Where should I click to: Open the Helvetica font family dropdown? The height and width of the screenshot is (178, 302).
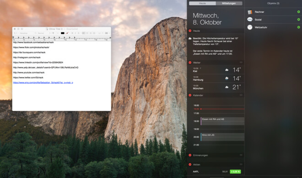(x=27, y=33)
